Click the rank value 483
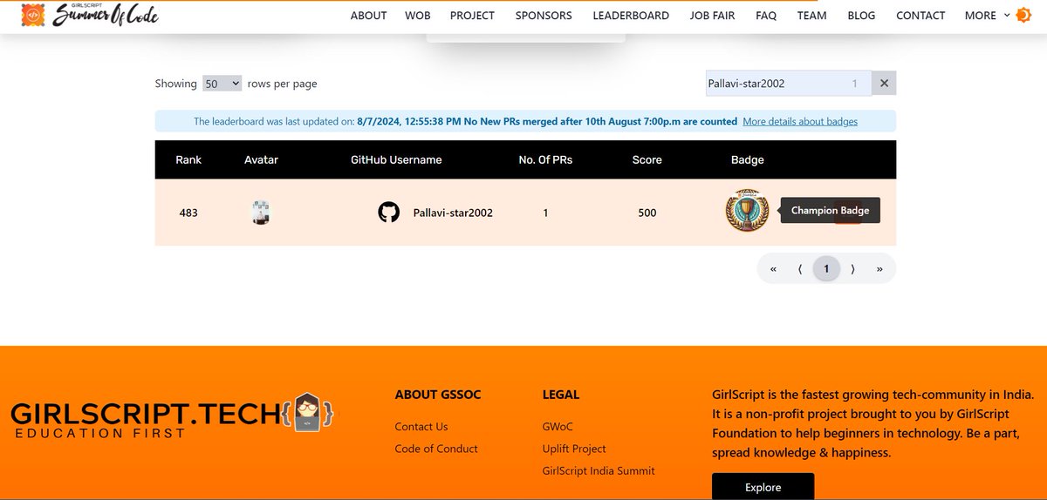Viewport: 1047px width, 500px height. 188,213
